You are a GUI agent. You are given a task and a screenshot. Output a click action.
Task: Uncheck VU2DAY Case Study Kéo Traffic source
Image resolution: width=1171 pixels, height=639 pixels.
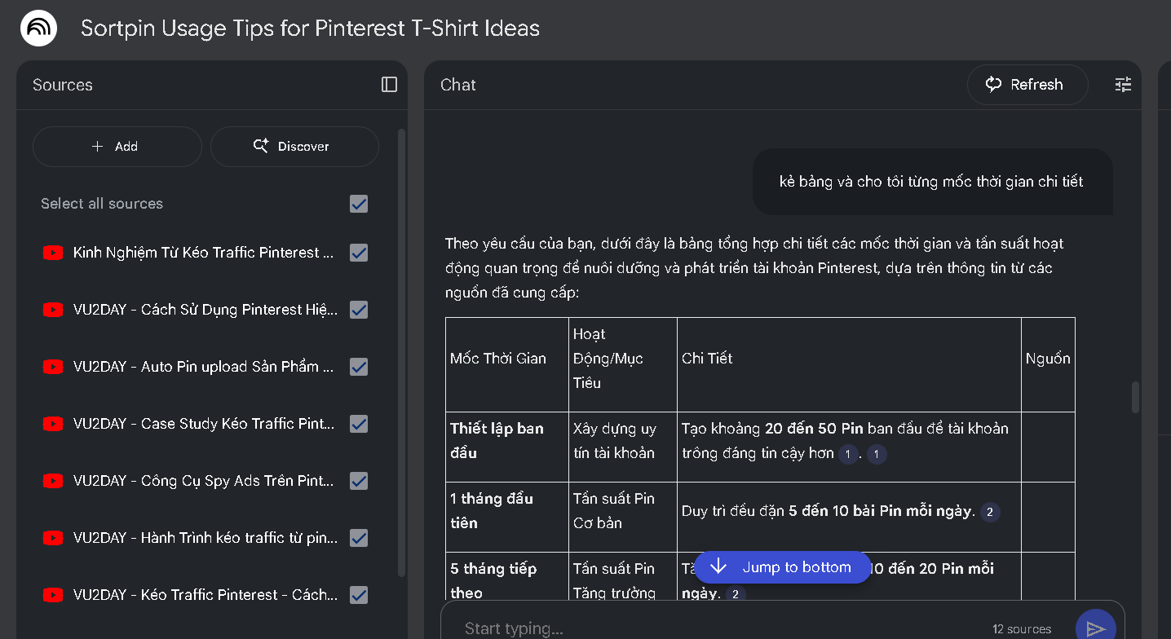[x=359, y=424]
